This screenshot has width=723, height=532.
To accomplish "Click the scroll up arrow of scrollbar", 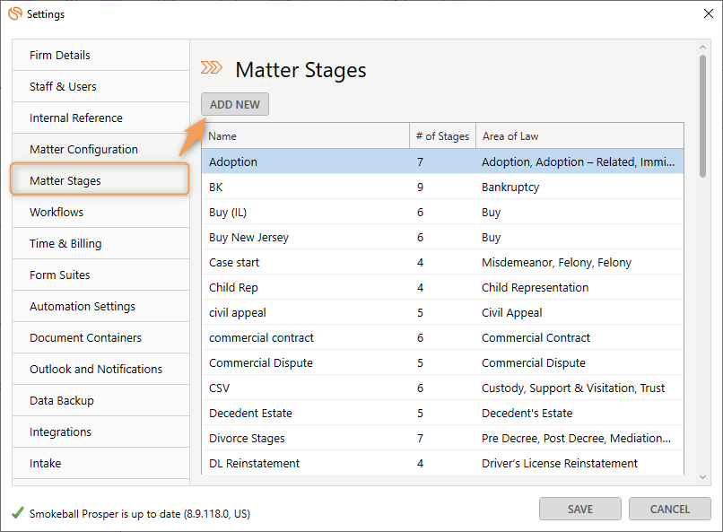I will tap(702, 47).
